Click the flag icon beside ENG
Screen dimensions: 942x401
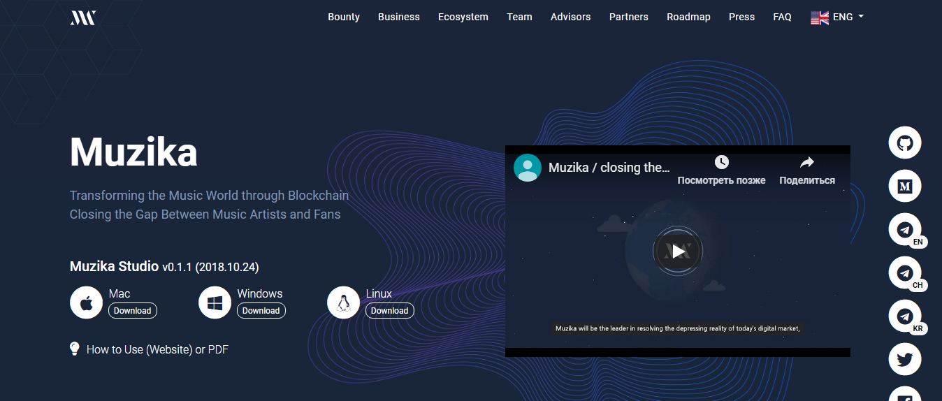point(820,17)
